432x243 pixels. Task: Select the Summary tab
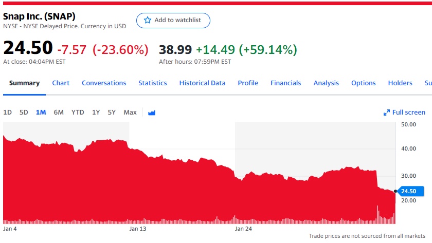click(x=24, y=83)
